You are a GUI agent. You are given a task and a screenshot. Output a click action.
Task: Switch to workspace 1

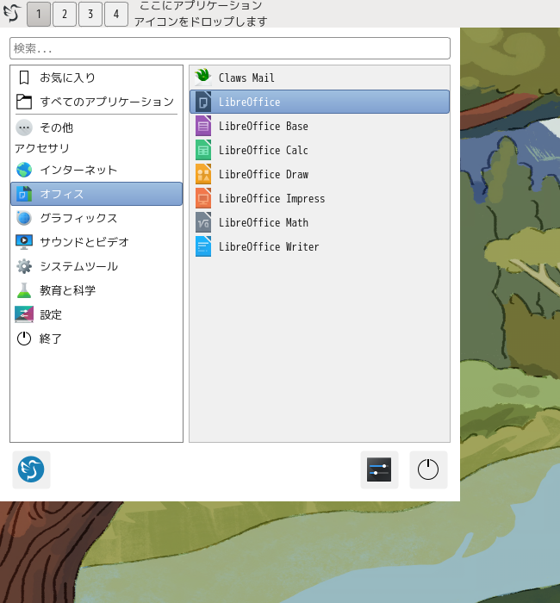tap(39, 14)
